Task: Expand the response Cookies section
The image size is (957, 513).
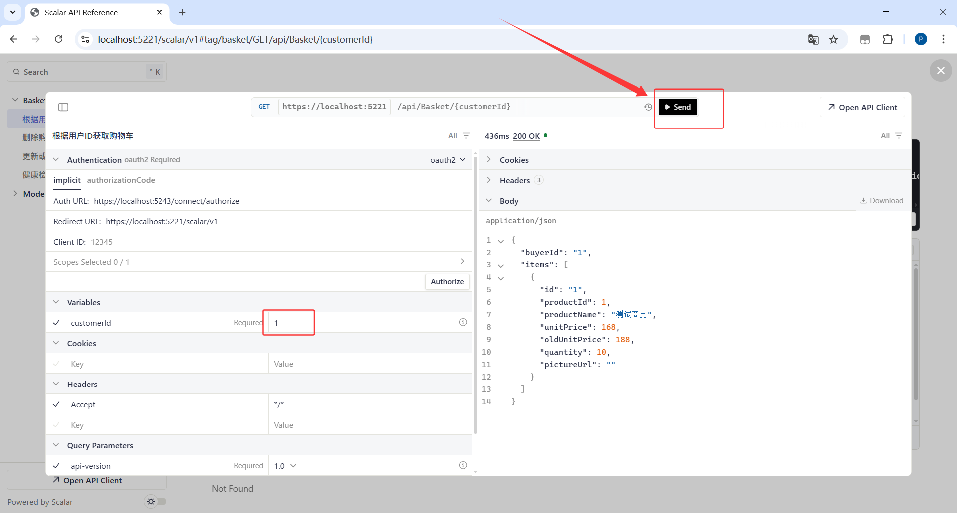Action: tap(489, 160)
